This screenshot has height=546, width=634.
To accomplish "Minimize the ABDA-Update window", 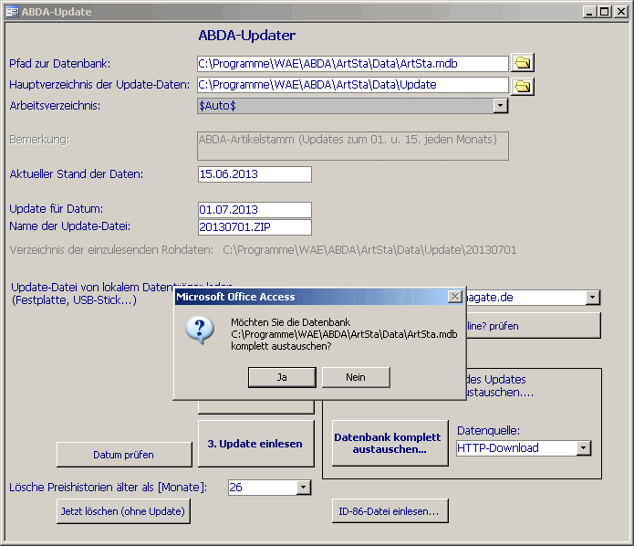I will click(x=589, y=11).
